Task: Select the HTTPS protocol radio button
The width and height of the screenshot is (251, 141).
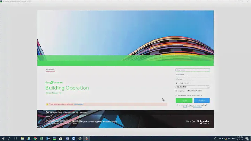Action: [x=177, y=83]
